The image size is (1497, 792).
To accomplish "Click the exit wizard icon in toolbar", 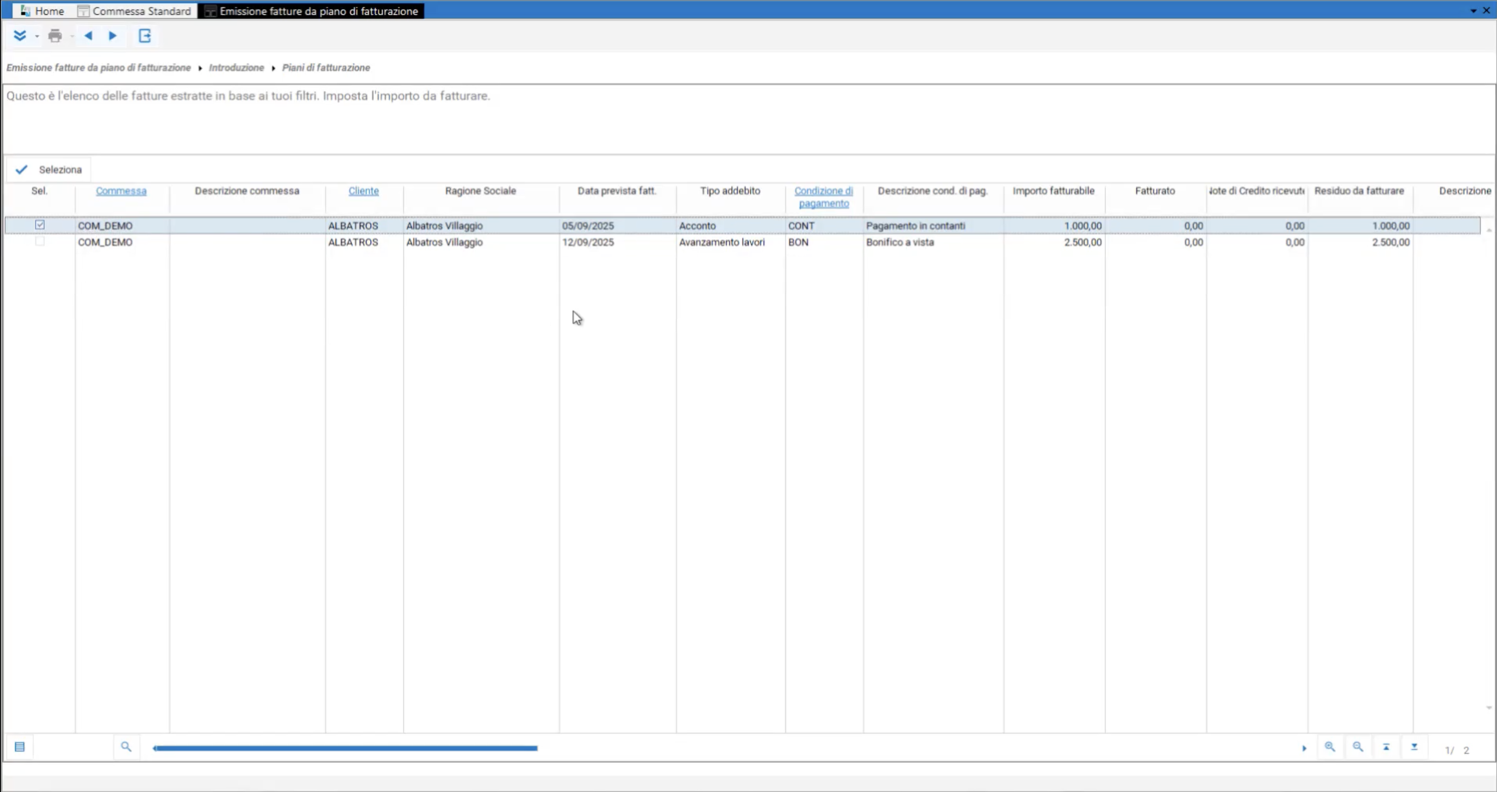I will click(x=145, y=36).
